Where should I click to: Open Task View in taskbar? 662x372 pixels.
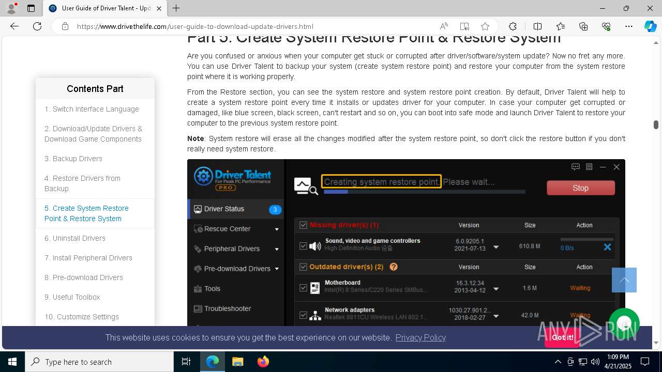186,362
